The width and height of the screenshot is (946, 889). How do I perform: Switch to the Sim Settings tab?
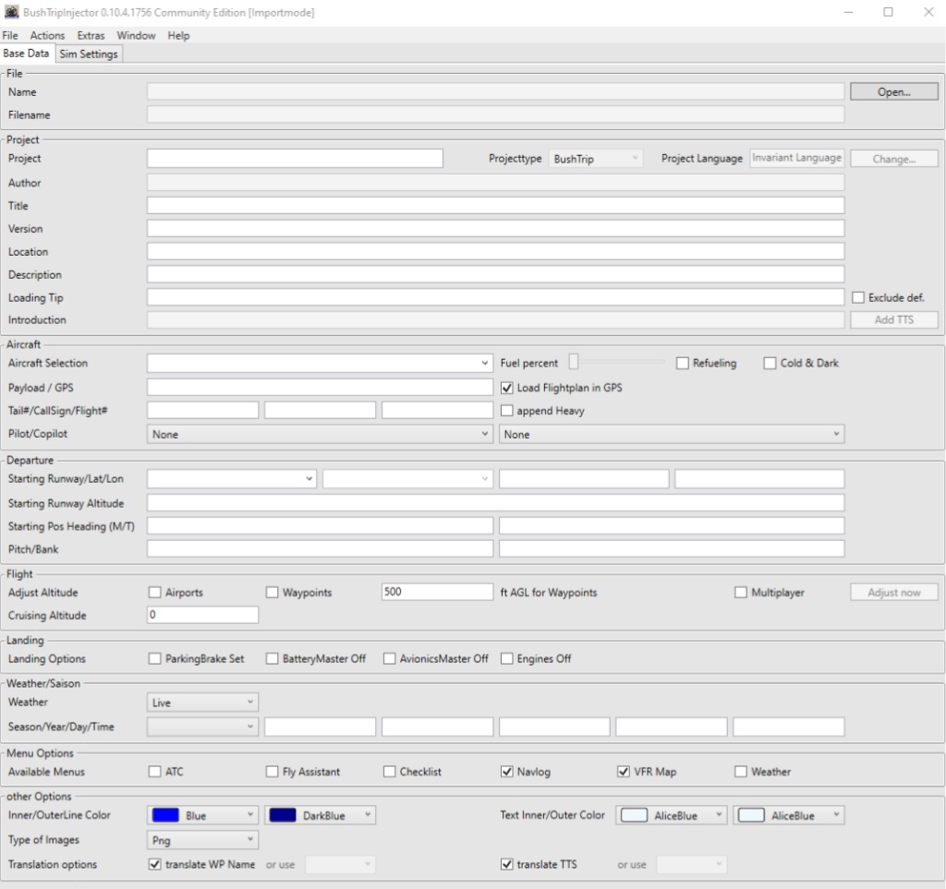click(89, 54)
